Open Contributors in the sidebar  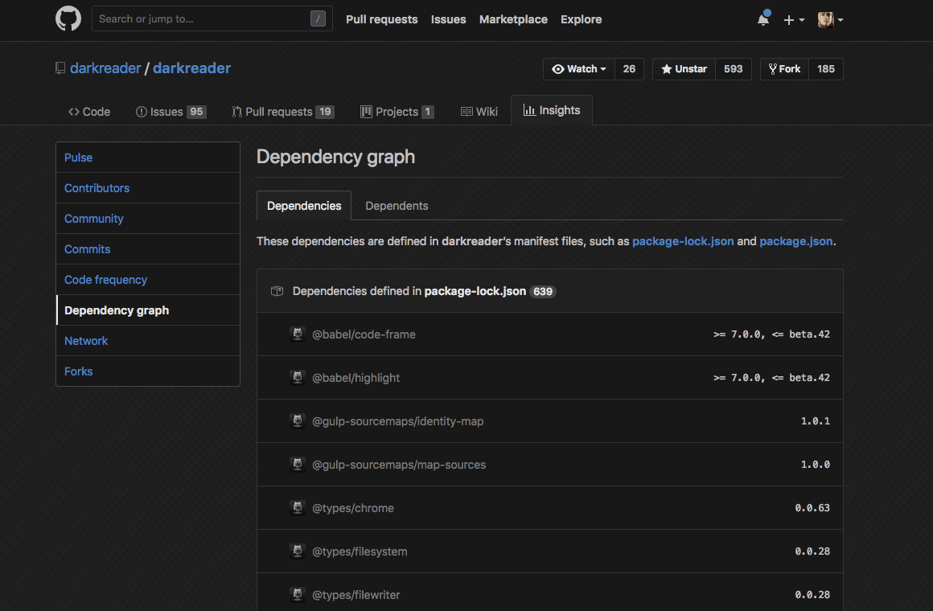click(147, 188)
